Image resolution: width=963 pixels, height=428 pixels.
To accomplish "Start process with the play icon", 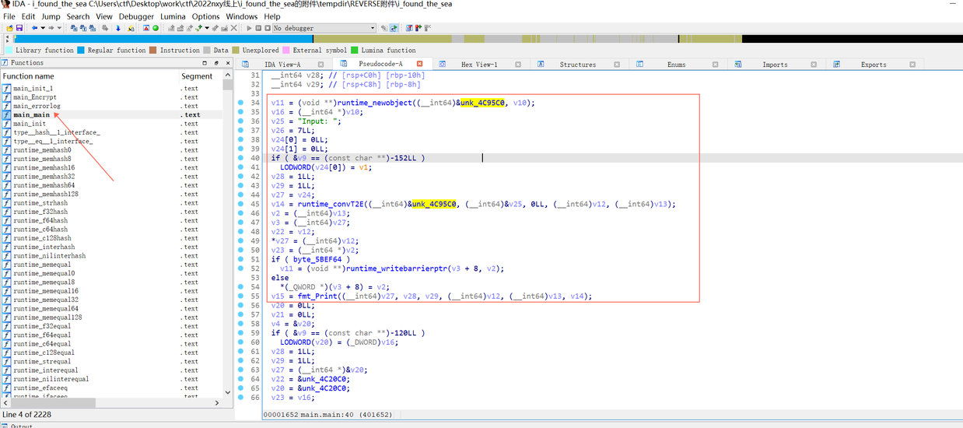I will 249,28.
